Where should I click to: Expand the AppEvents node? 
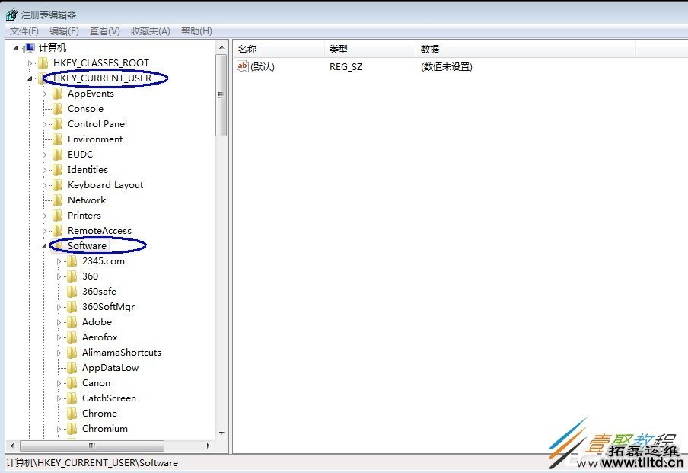[x=44, y=93]
